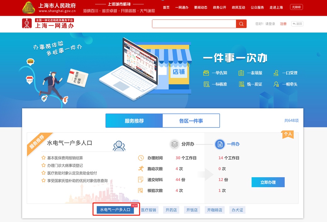The image size is (327, 222).
Task: Open the 首页 nav item
Action: 166,8
